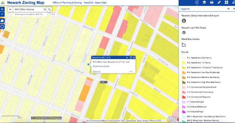Screen dimensions: 235x123
Task: Select the R-4 Residential Low-Rise Multifamily swatch
Action: pyautogui.click(x=184, y=72)
